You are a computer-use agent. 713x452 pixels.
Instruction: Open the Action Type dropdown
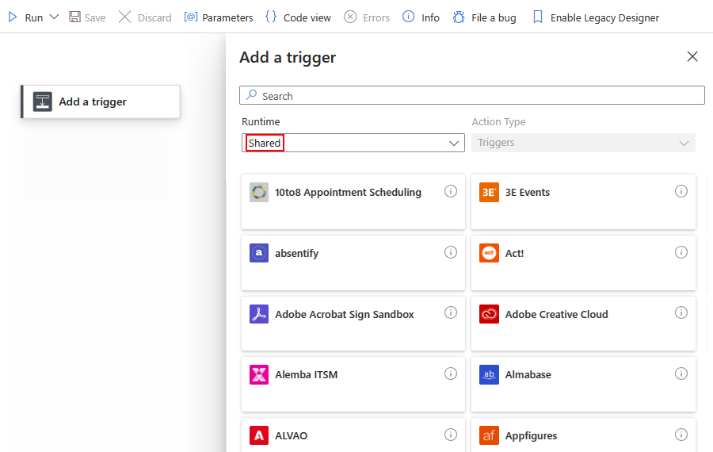(684, 143)
